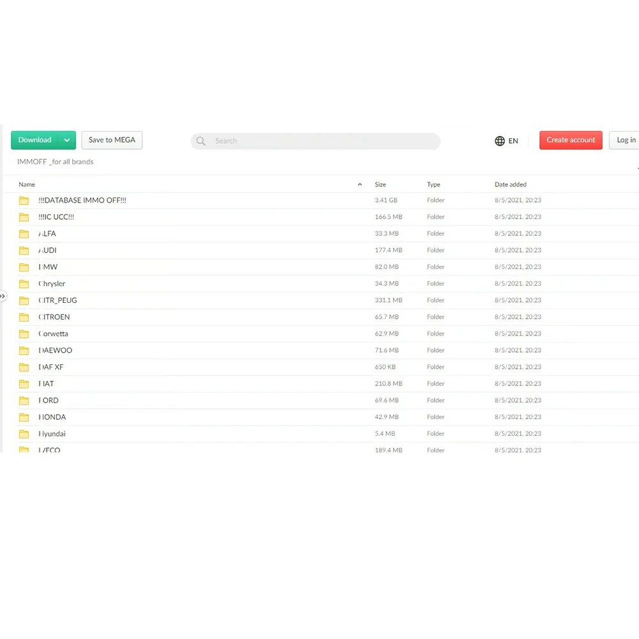The height and width of the screenshot is (639, 639).
Task: Click the HONDA folder icon
Action: tap(24, 418)
